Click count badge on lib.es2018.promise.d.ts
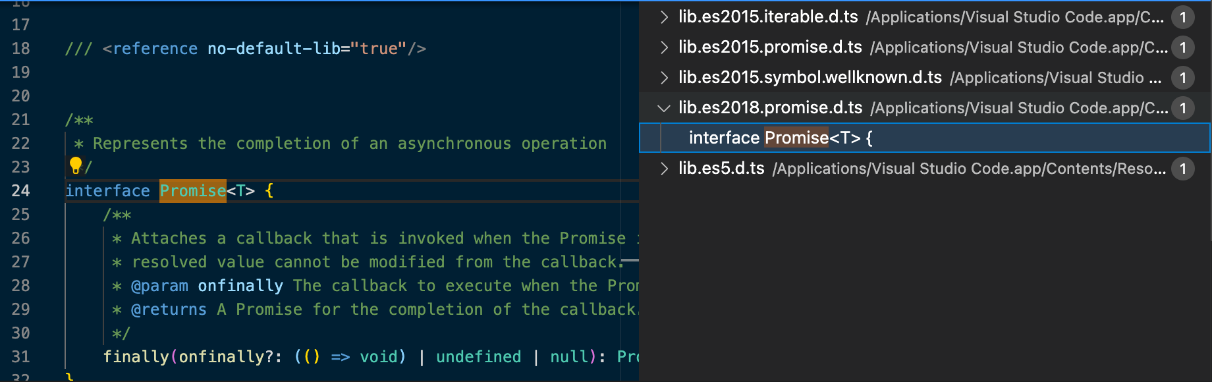Viewport: 1212px width, 382px height. tap(1182, 108)
